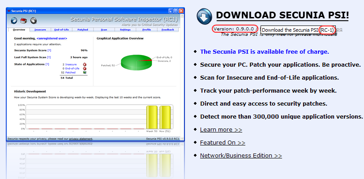Click the Week 50 yellow bar
364x179 pixels.
tap(152, 117)
